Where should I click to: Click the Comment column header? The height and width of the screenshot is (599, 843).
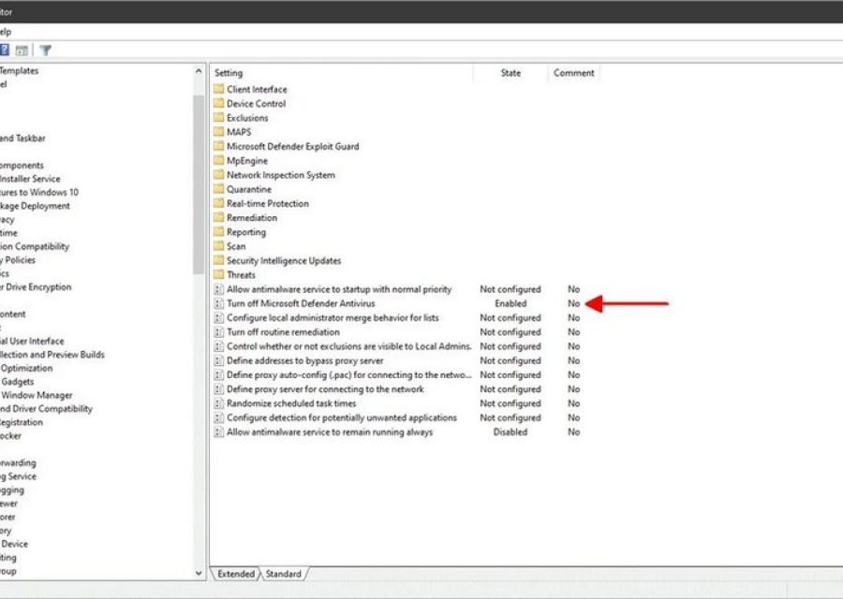tap(573, 73)
